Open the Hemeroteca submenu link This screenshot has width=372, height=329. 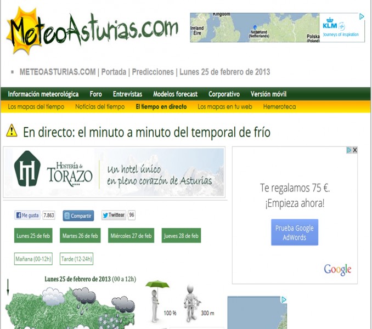click(x=280, y=107)
